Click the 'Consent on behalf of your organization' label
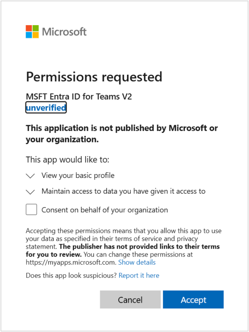This screenshot has height=332, width=249. click(104, 210)
